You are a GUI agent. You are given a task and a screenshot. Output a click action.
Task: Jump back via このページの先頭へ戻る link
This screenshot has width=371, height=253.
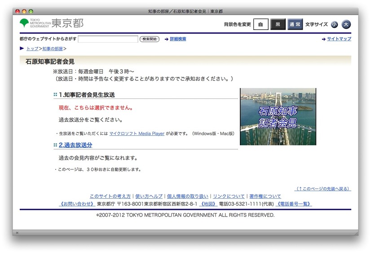(323, 189)
